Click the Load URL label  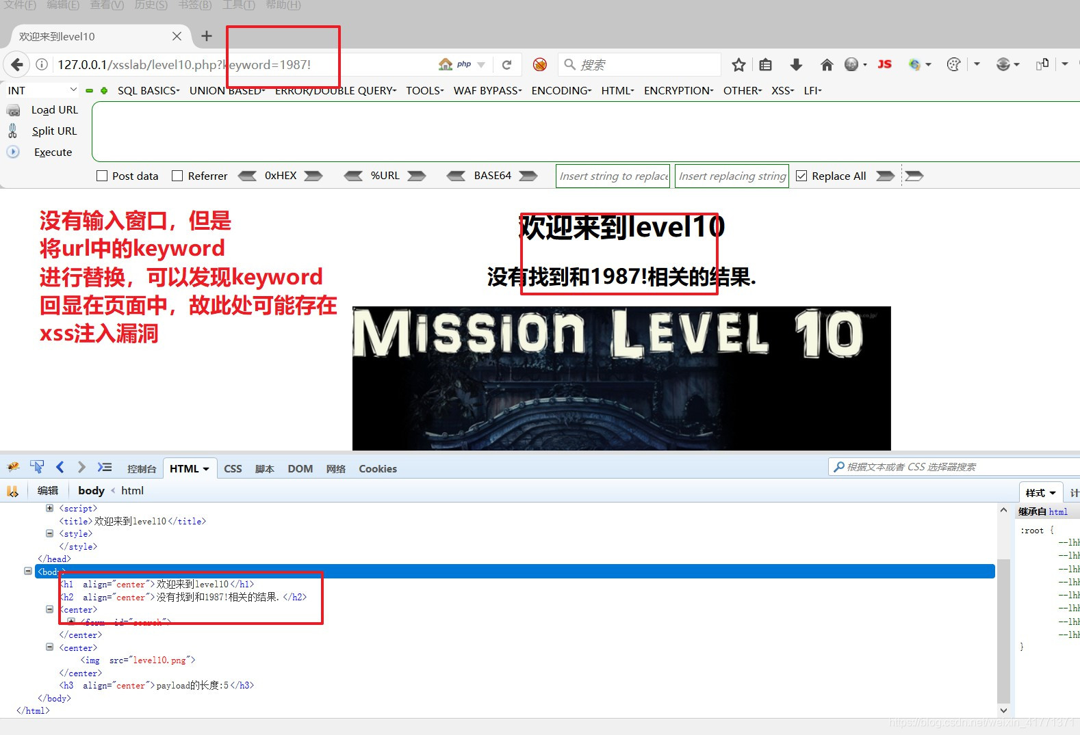pyautogui.click(x=55, y=110)
